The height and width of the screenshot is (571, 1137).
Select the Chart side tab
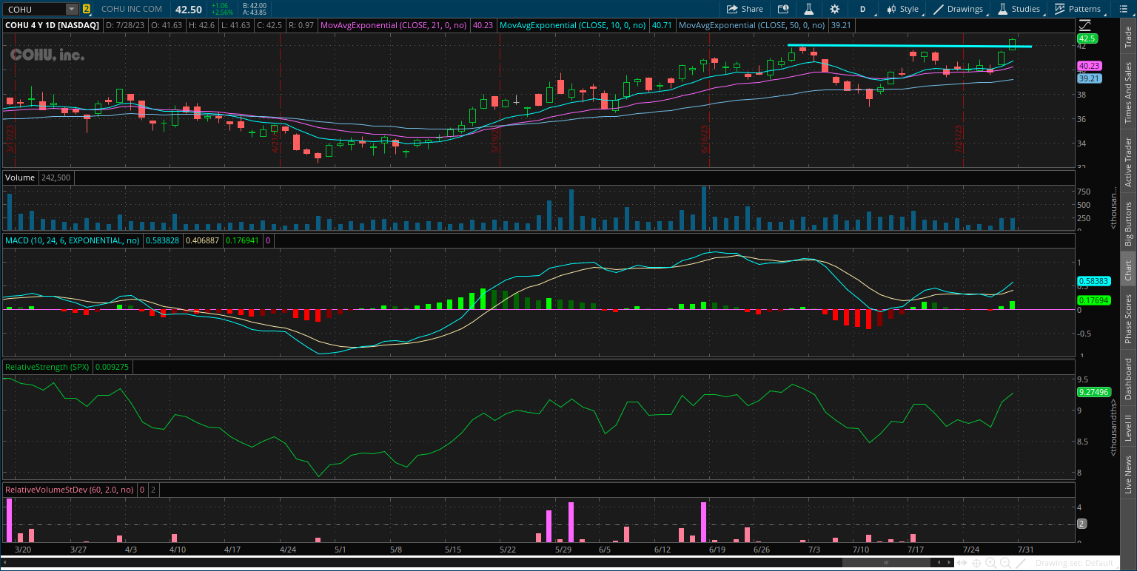[1128, 270]
